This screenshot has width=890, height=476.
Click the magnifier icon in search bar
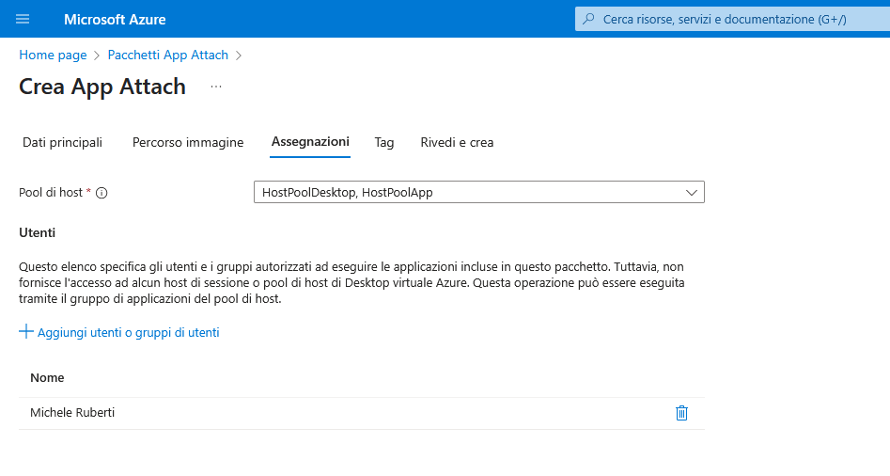[x=588, y=20]
